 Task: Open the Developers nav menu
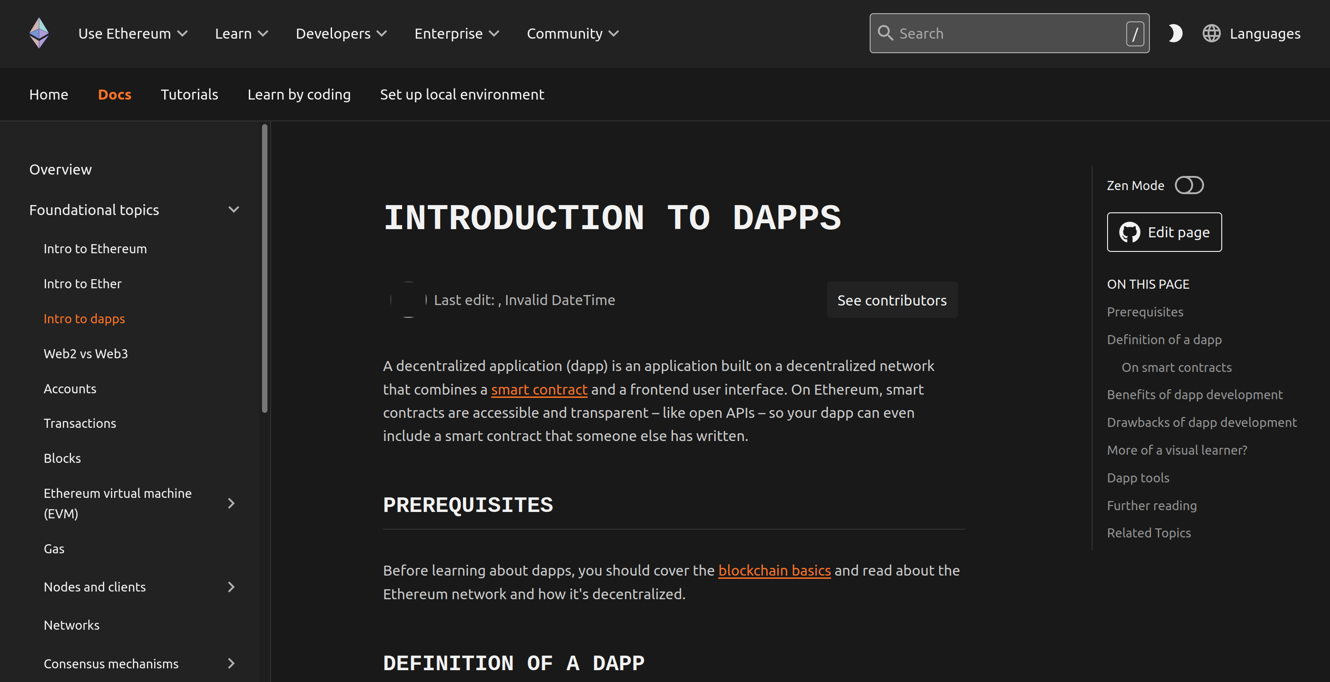341,34
